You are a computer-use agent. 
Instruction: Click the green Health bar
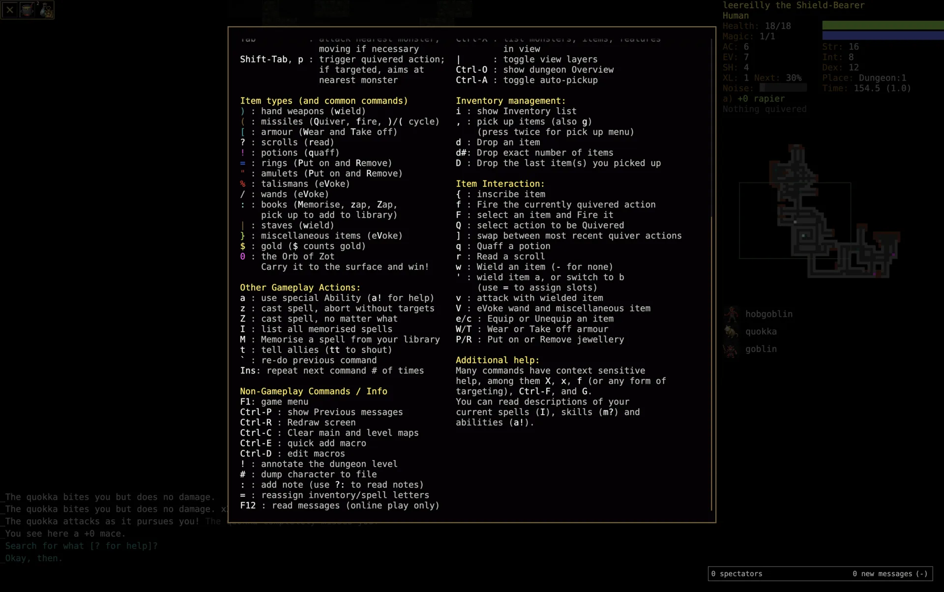(x=883, y=25)
